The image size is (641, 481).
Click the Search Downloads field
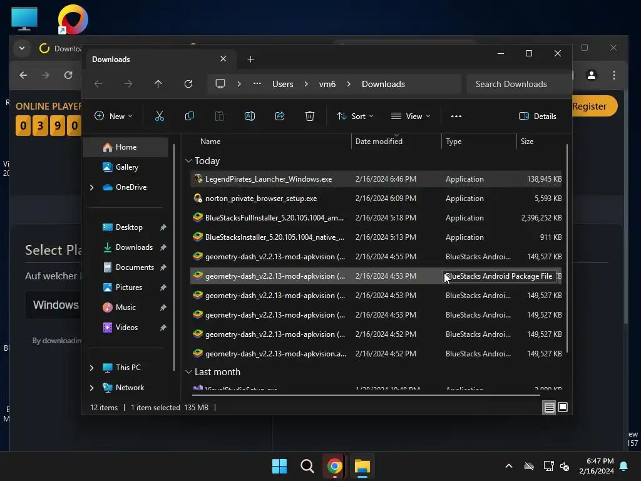pos(518,84)
